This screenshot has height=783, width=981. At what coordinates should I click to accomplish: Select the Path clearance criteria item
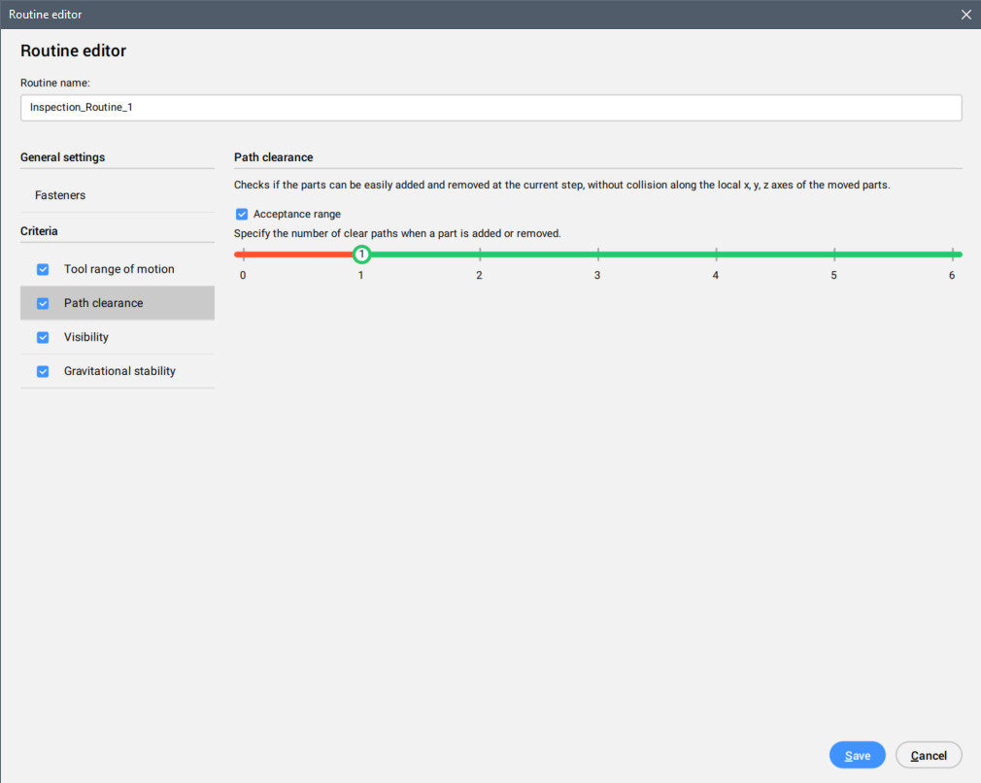[x=104, y=303]
